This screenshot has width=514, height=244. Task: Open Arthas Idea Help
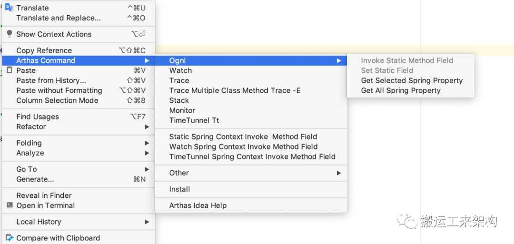198,205
